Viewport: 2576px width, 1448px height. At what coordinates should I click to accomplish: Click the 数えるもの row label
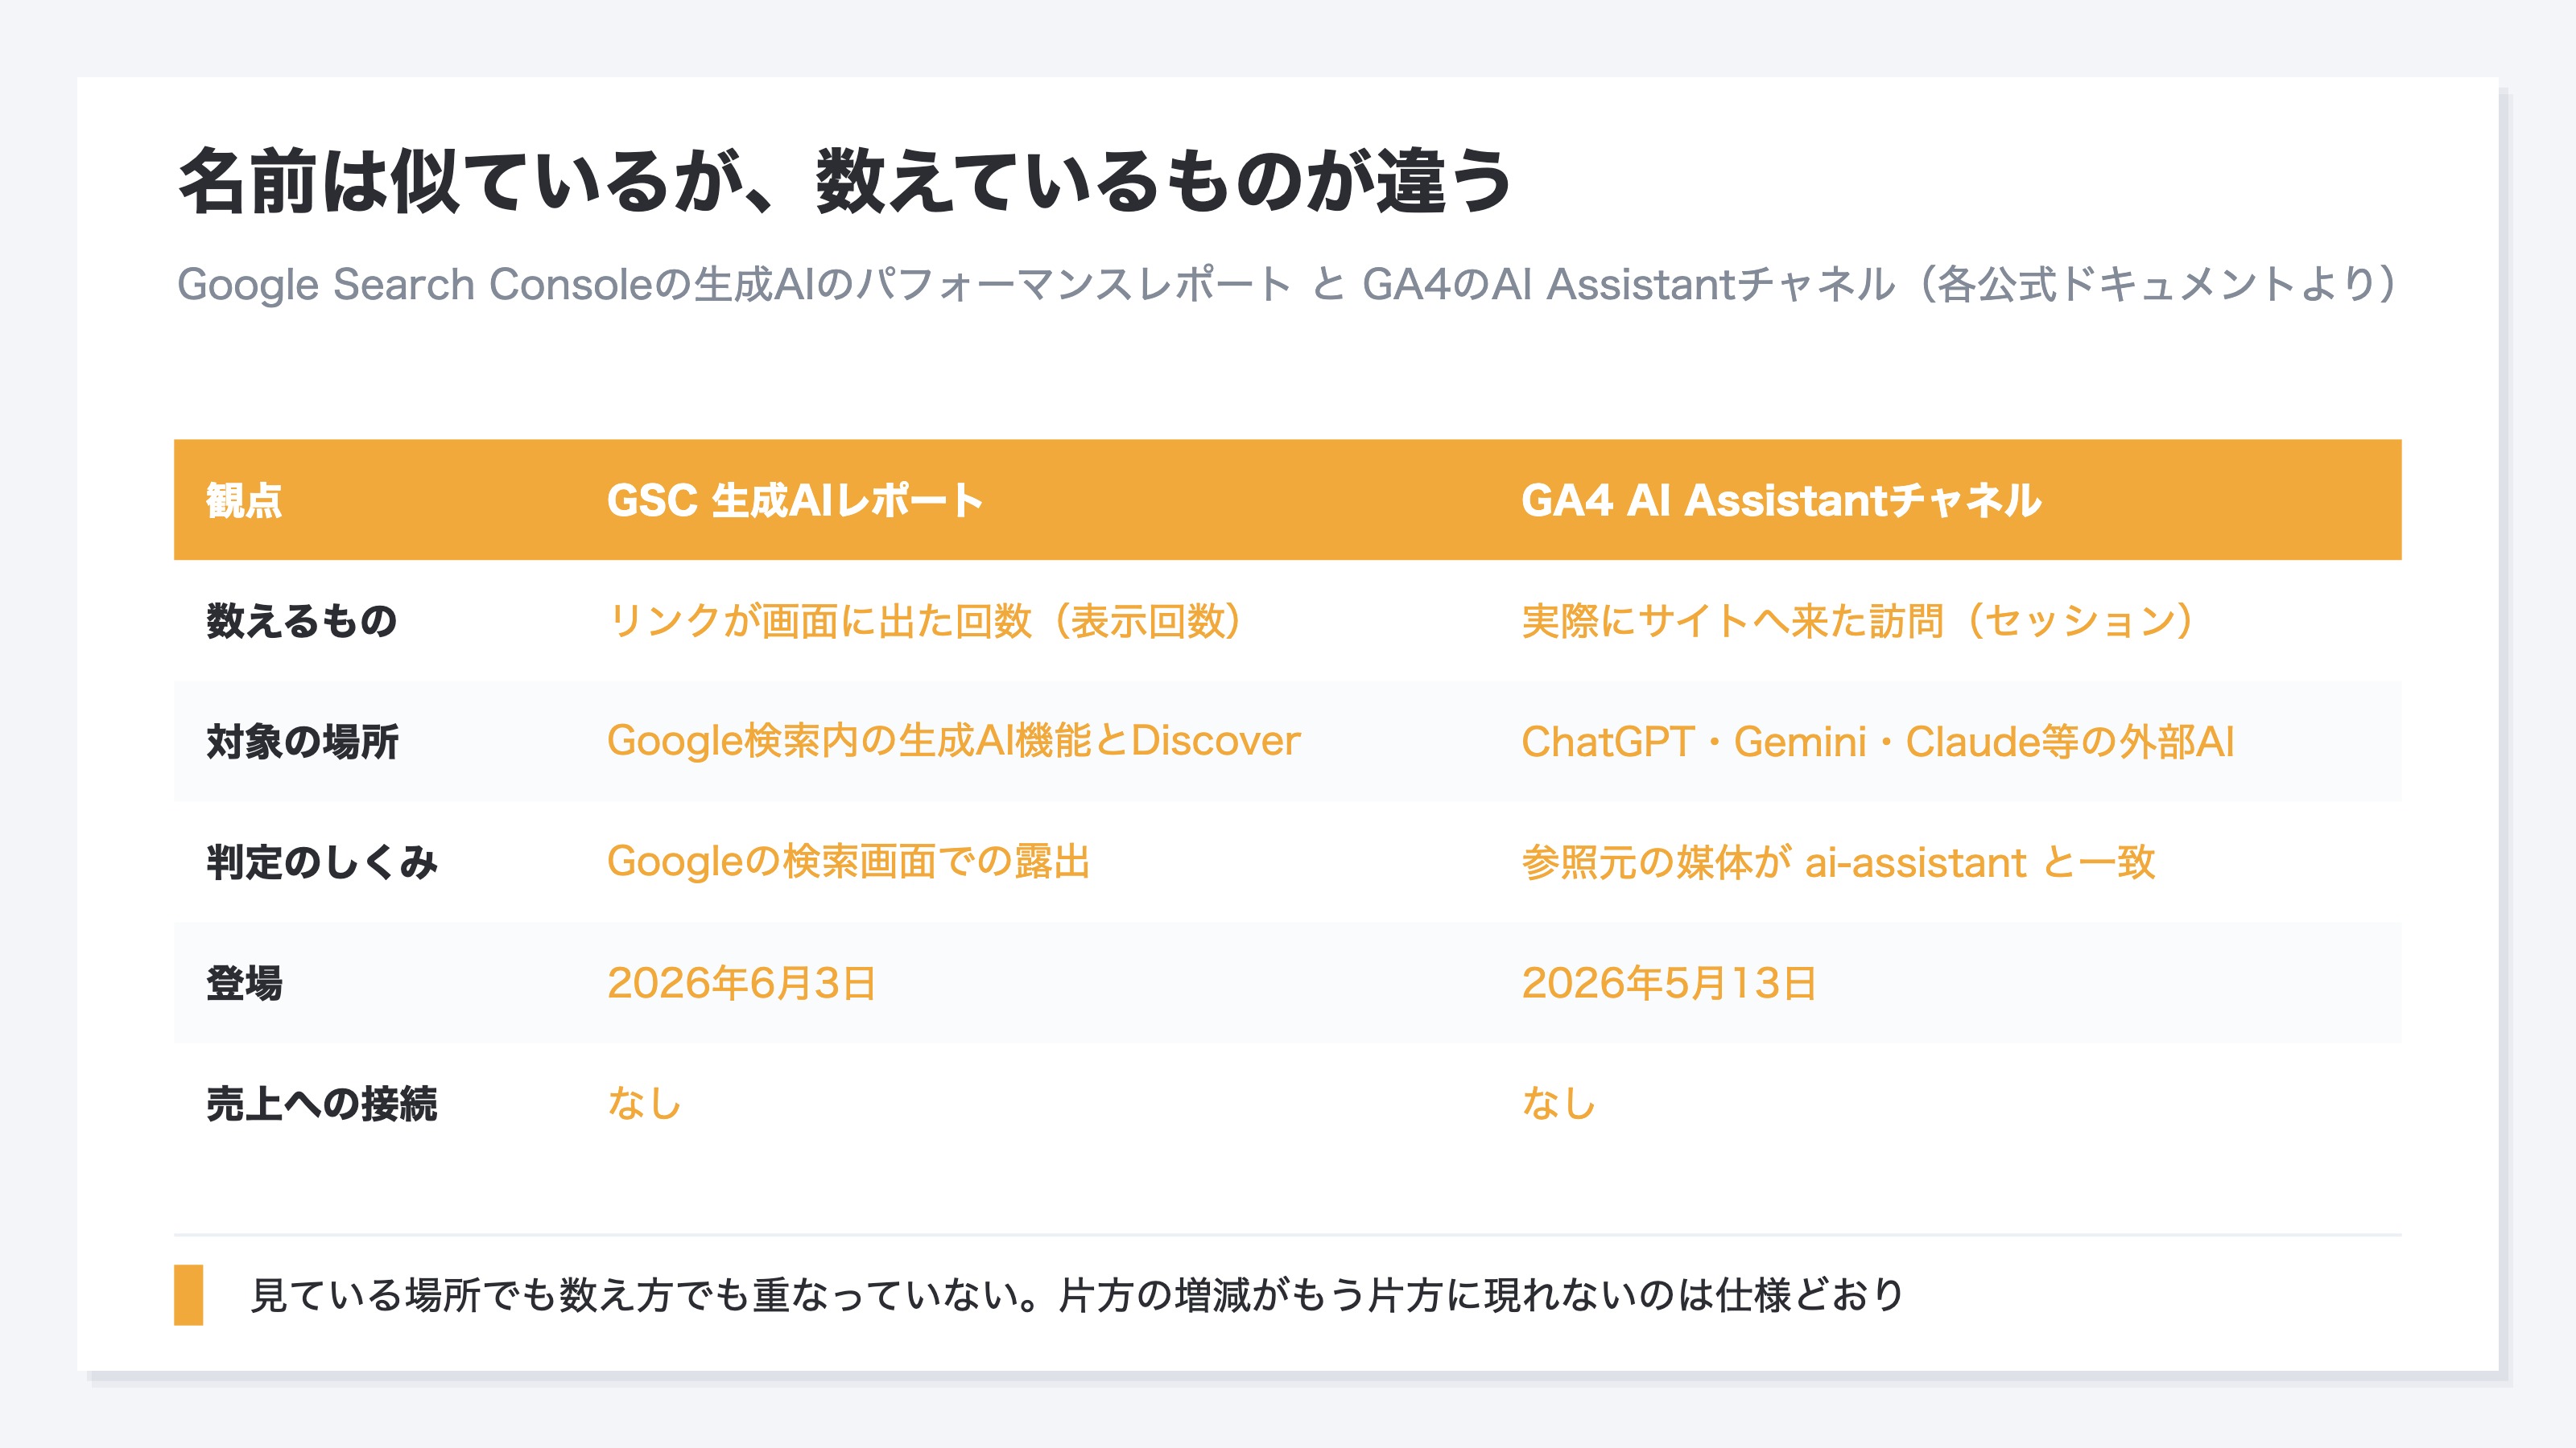[302, 620]
